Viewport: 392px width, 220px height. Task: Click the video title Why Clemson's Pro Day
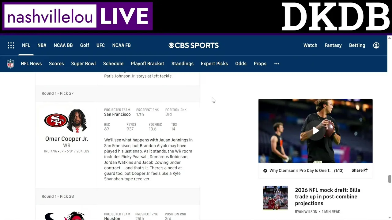point(301,170)
